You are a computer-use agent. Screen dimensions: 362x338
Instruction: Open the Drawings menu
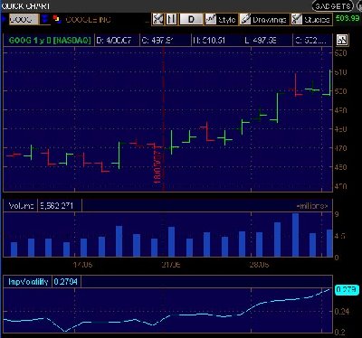coord(264,20)
